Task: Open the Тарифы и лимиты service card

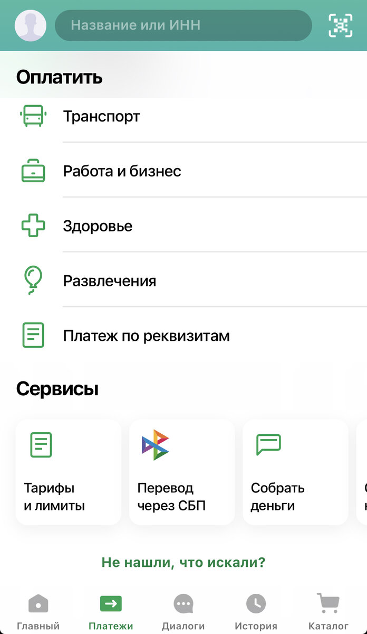Action: 69,472
